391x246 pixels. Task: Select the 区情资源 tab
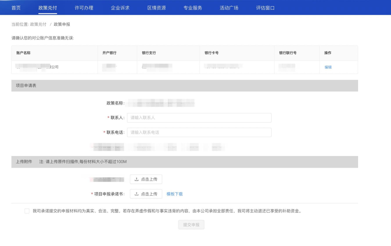pos(157,8)
